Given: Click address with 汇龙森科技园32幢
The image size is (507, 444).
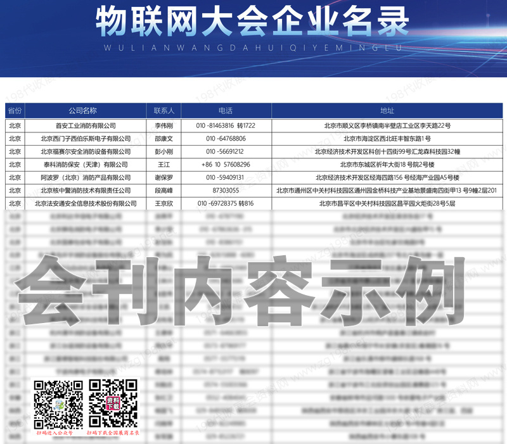Looking at the screenshot, I should (x=387, y=151).
